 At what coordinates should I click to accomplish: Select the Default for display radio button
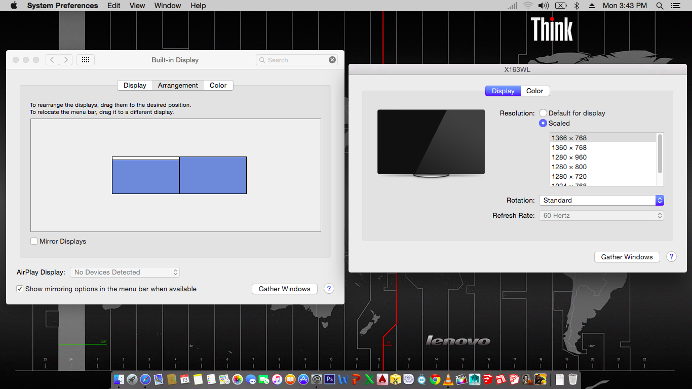[543, 113]
